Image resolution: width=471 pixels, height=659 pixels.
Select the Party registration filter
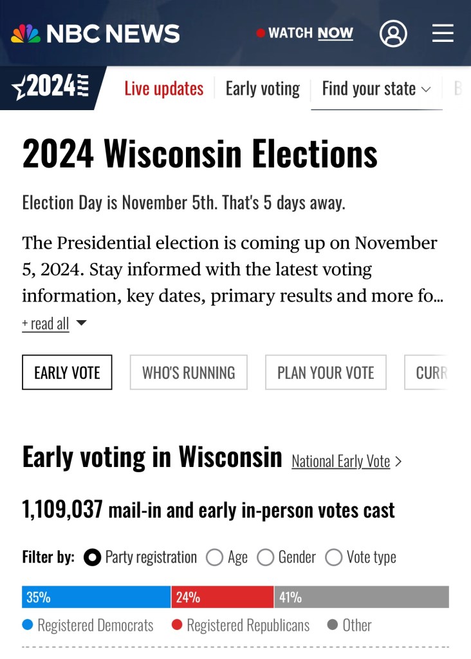point(93,557)
